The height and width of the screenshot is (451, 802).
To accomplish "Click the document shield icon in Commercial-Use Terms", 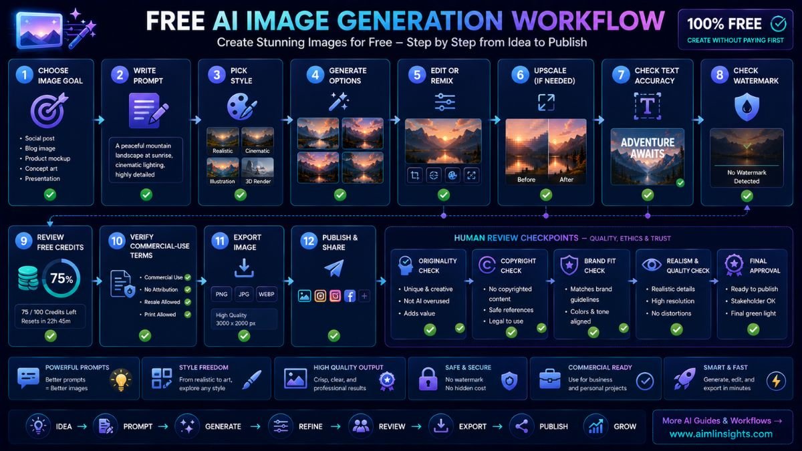I will [122, 284].
